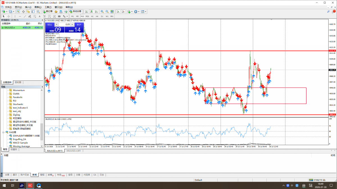The width and height of the screenshot is (337, 189).
Task: Open the 插入 (Insert) menu
Action: click(28, 7)
